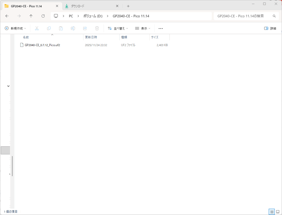The height and width of the screenshot is (215, 282).
Task: Click the Cut scissors icon
Action: point(37,28)
